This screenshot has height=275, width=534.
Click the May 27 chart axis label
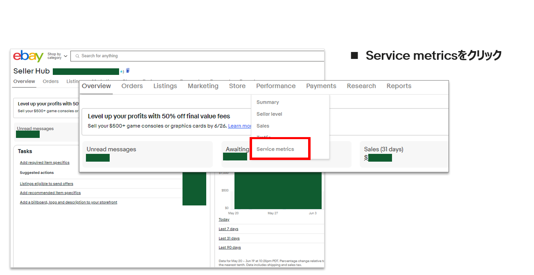click(273, 213)
